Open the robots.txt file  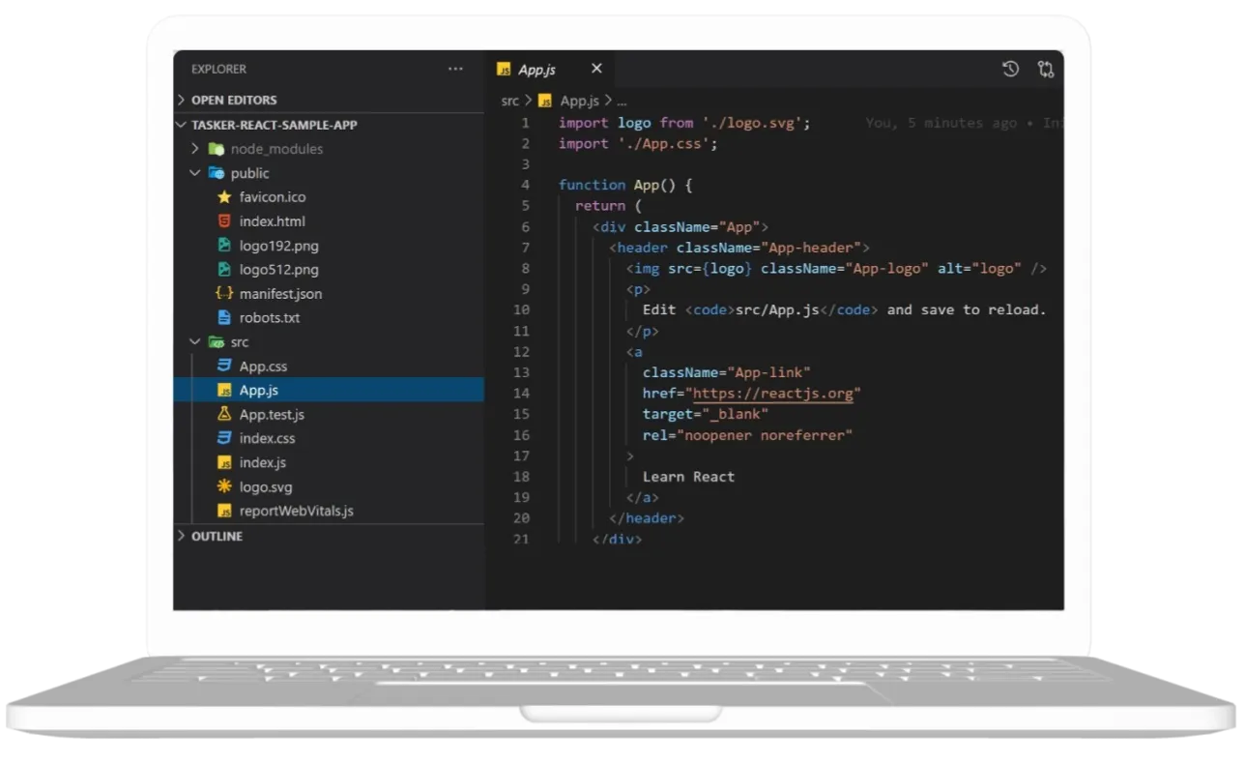coord(269,318)
